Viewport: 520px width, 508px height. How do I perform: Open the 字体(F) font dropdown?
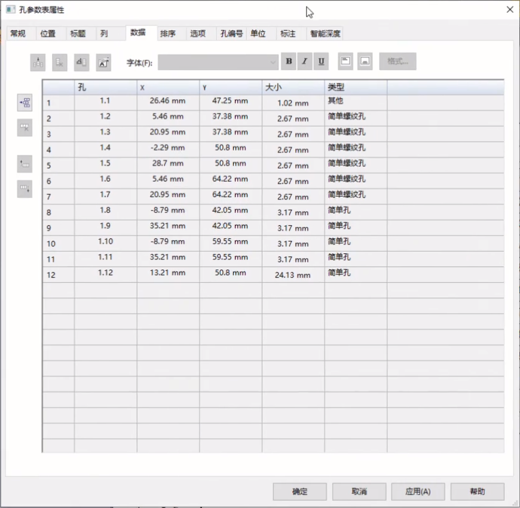[x=218, y=62]
